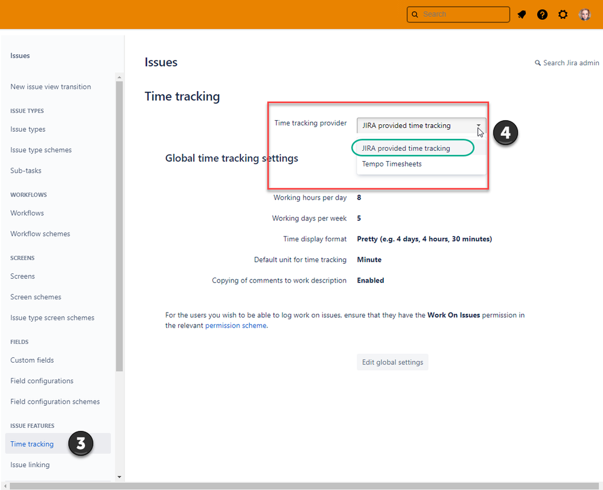The image size is (603, 490).
Task: Open the user profile avatar
Action: pyautogui.click(x=584, y=14)
